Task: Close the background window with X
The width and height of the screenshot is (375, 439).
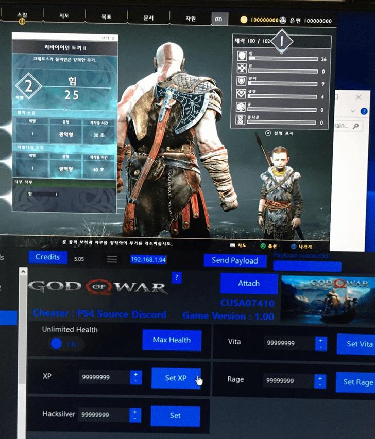Action: pos(359,97)
